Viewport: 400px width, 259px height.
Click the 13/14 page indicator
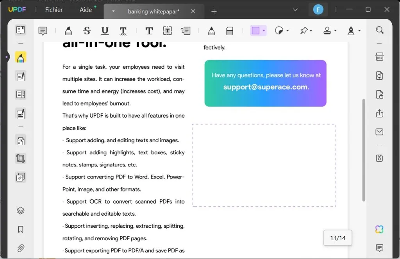(x=337, y=238)
